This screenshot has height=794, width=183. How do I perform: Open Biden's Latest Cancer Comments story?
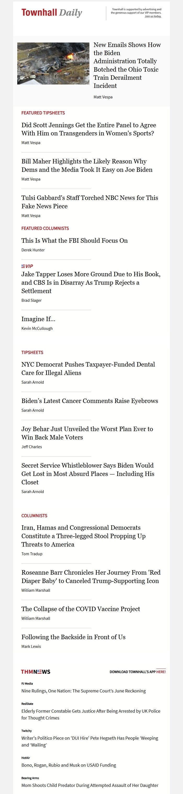(x=90, y=401)
